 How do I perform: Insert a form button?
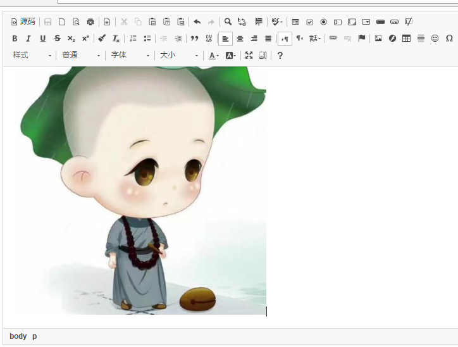pos(380,22)
